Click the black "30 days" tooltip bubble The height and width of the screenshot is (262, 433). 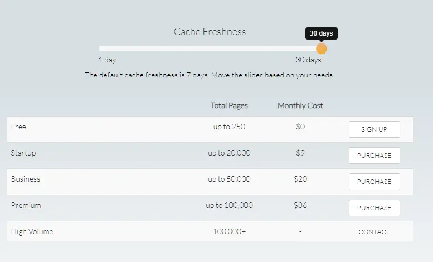[321, 33]
